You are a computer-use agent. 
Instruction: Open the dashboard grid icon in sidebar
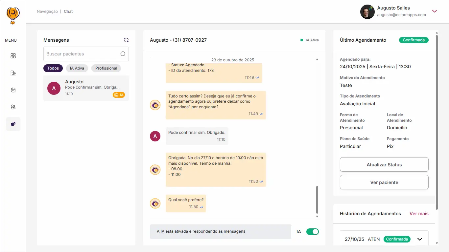13,56
